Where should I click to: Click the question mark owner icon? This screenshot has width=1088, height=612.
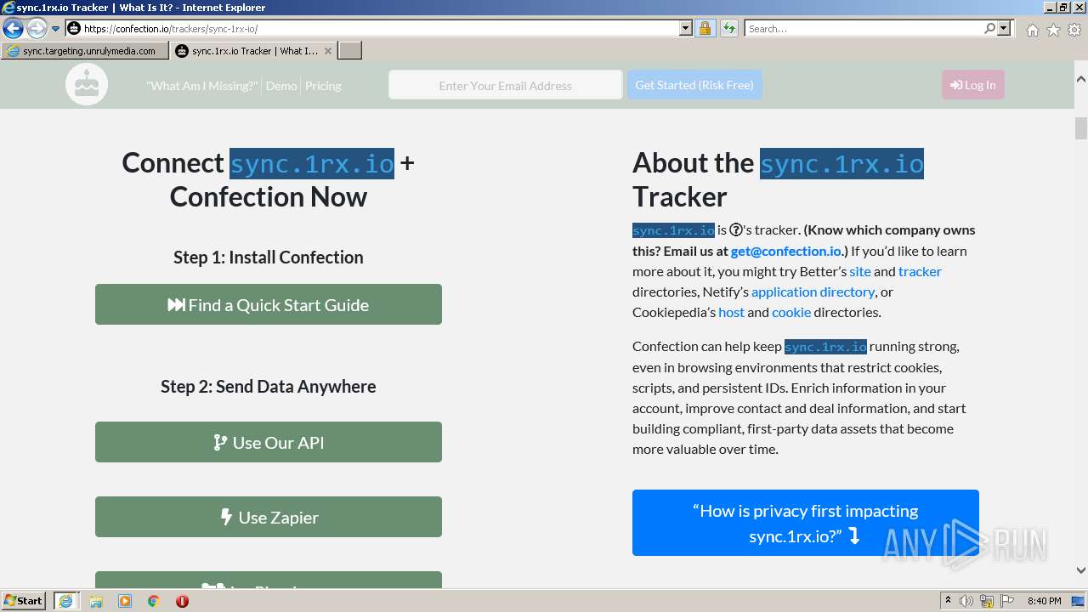point(736,230)
